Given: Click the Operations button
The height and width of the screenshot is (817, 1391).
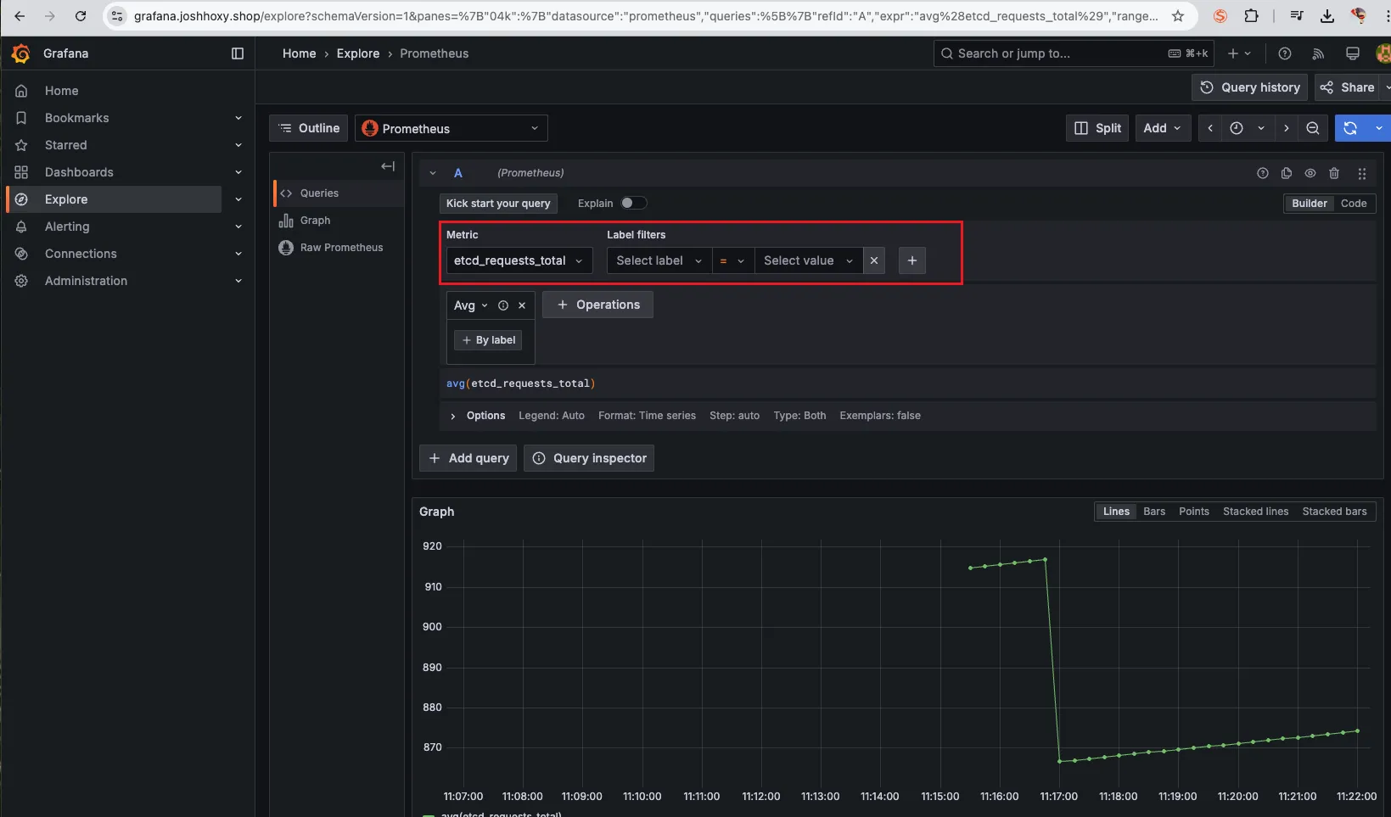Looking at the screenshot, I should [597, 305].
